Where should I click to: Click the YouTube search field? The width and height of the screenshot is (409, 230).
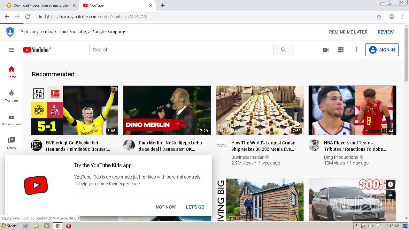(x=181, y=50)
